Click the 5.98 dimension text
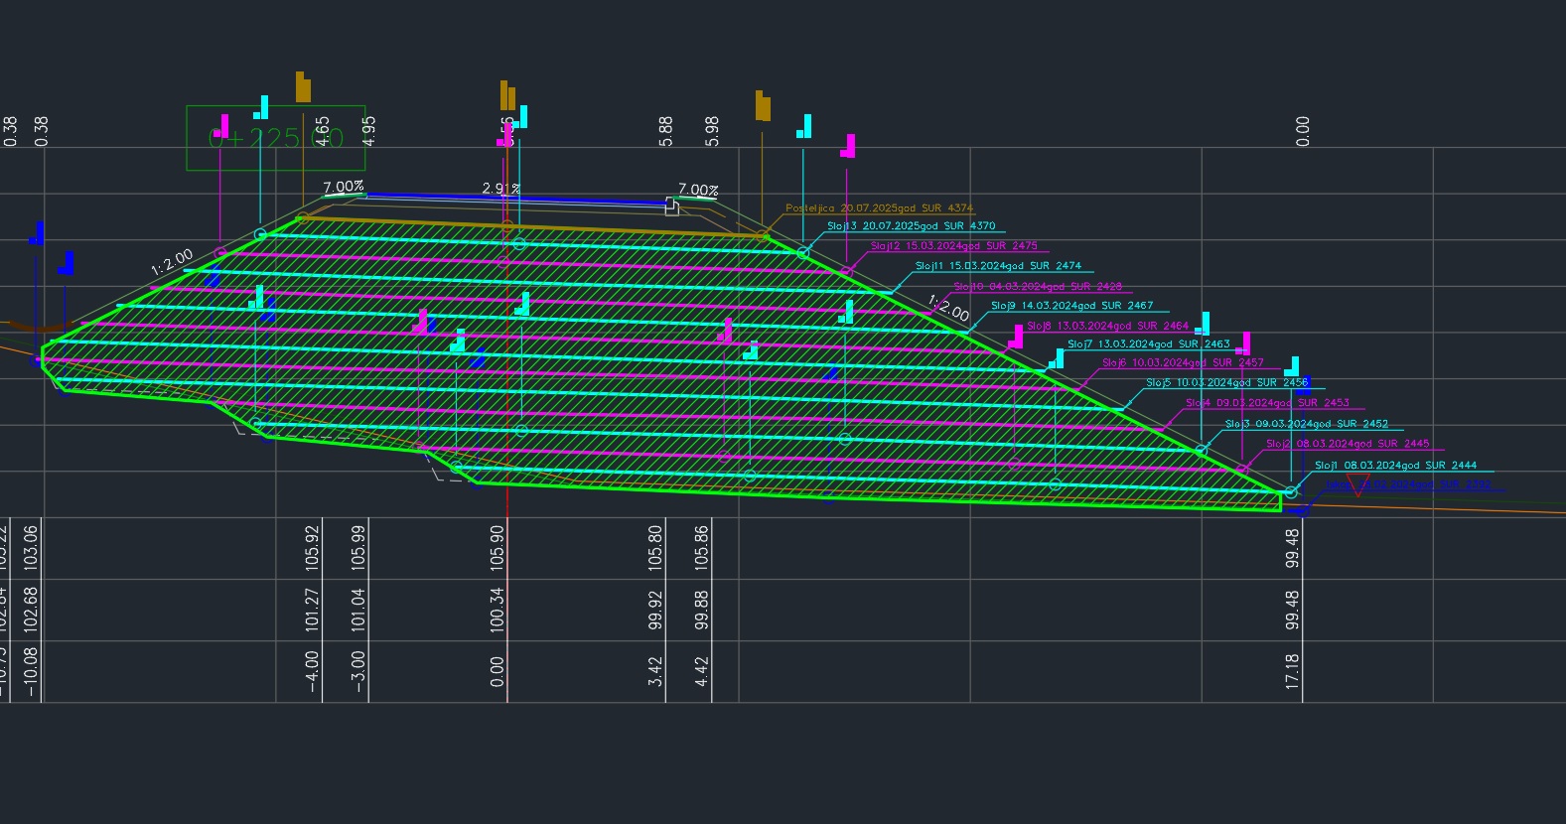The height and width of the screenshot is (824, 1566). pyautogui.click(x=711, y=131)
